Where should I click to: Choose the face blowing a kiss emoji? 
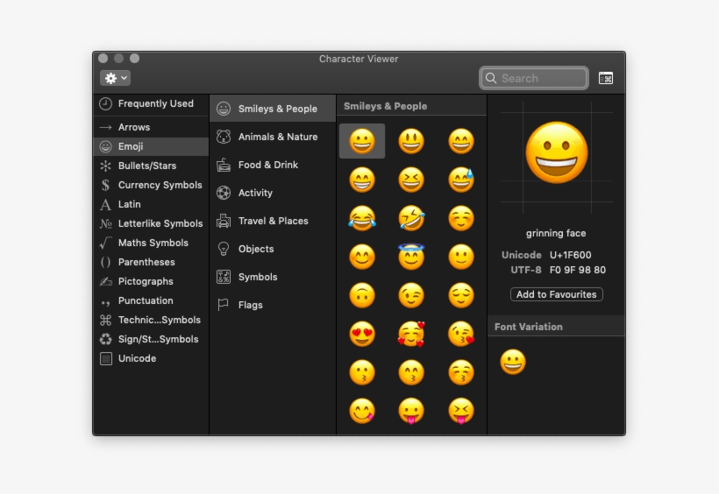click(x=461, y=334)
